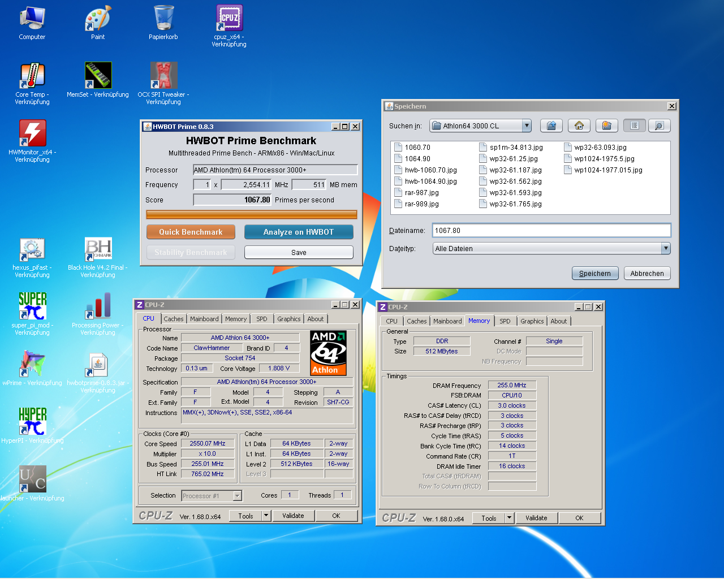Switch to list view in Speichern dialog
724x579 pixels.
pyautogui.click(x=635, y=126)
